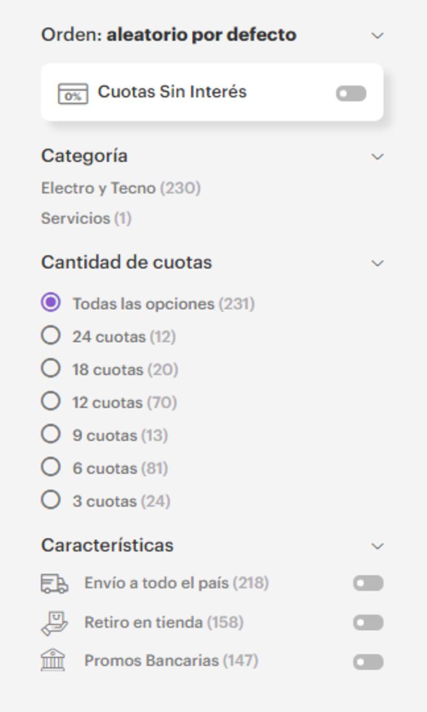This screenshot has width=427, height=712.
Task: Enable the Cuotas Sin Interés toggle
Action: 351,92
